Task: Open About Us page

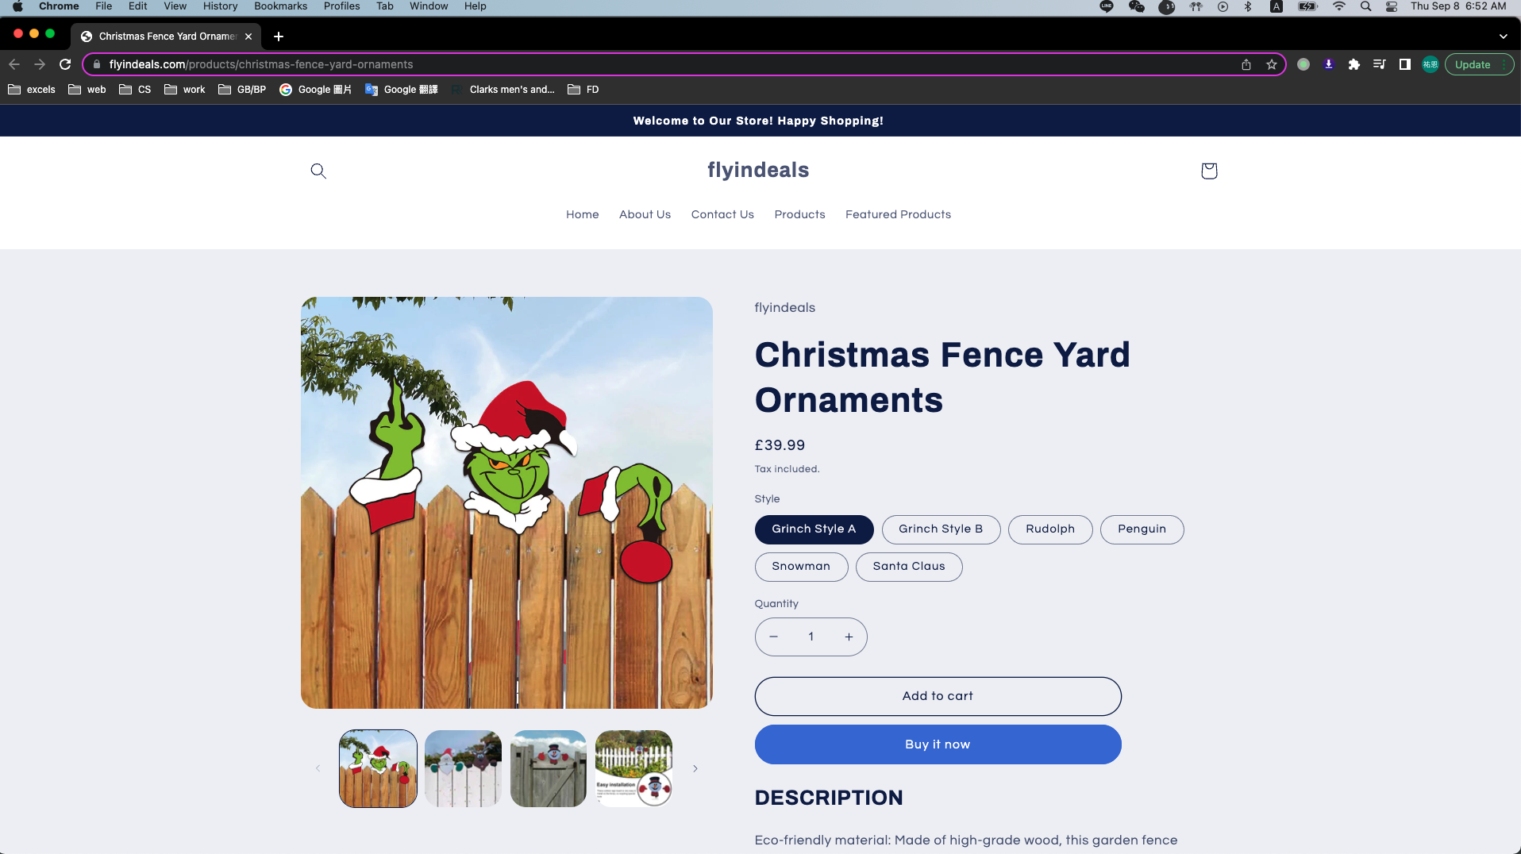Action: [x=645, y=214]
